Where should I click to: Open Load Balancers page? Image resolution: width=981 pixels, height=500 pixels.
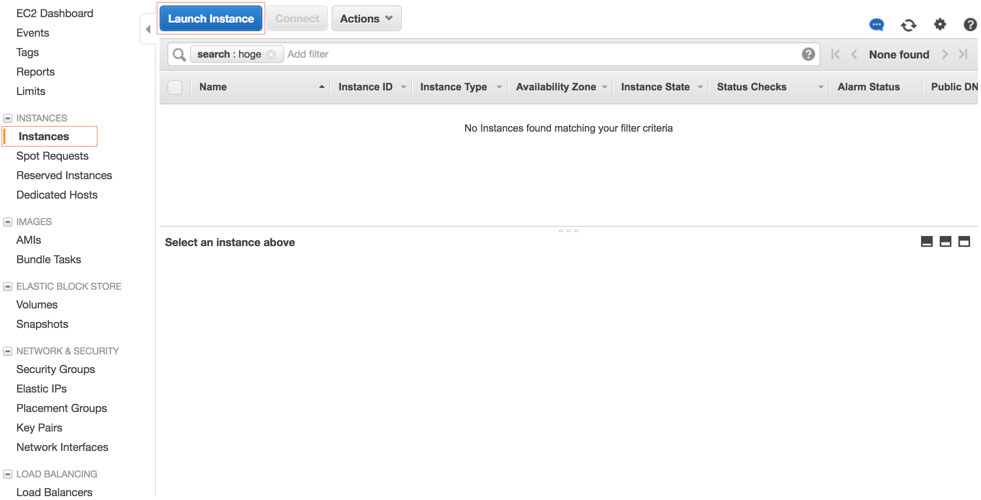click(x=54, y=493)
